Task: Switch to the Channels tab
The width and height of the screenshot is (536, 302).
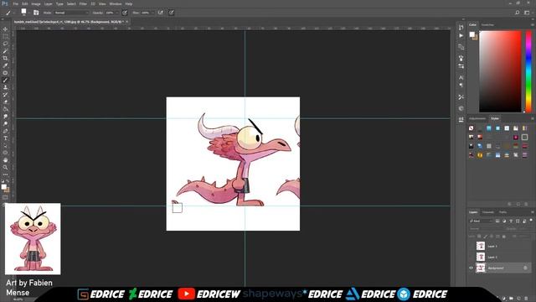Action: coord(487,212)
